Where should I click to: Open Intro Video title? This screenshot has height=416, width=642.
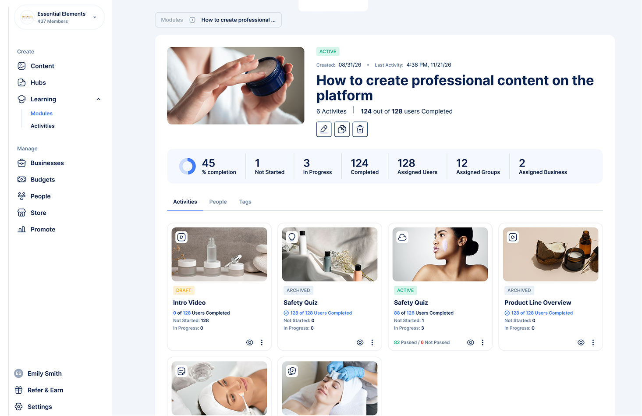tap(189, 302)
